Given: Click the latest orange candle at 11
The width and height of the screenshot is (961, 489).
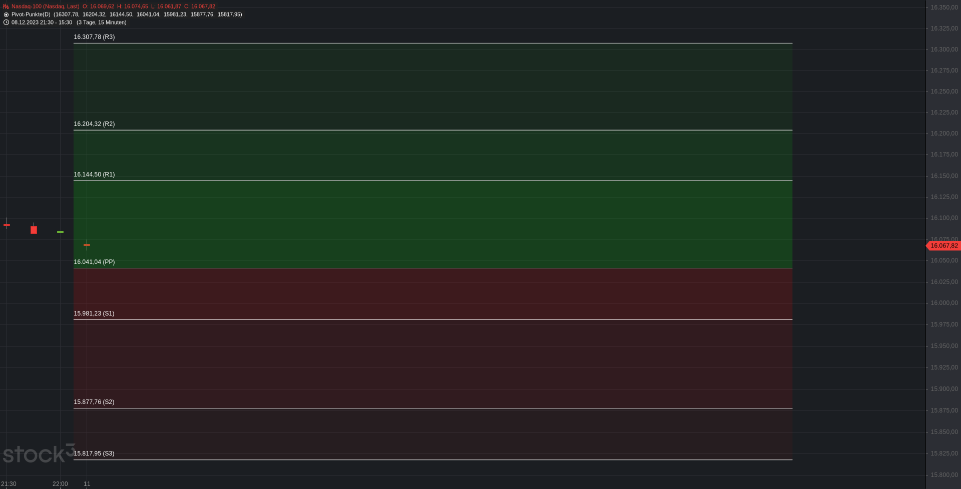Looking at the screenshot, I should [87, 244].
